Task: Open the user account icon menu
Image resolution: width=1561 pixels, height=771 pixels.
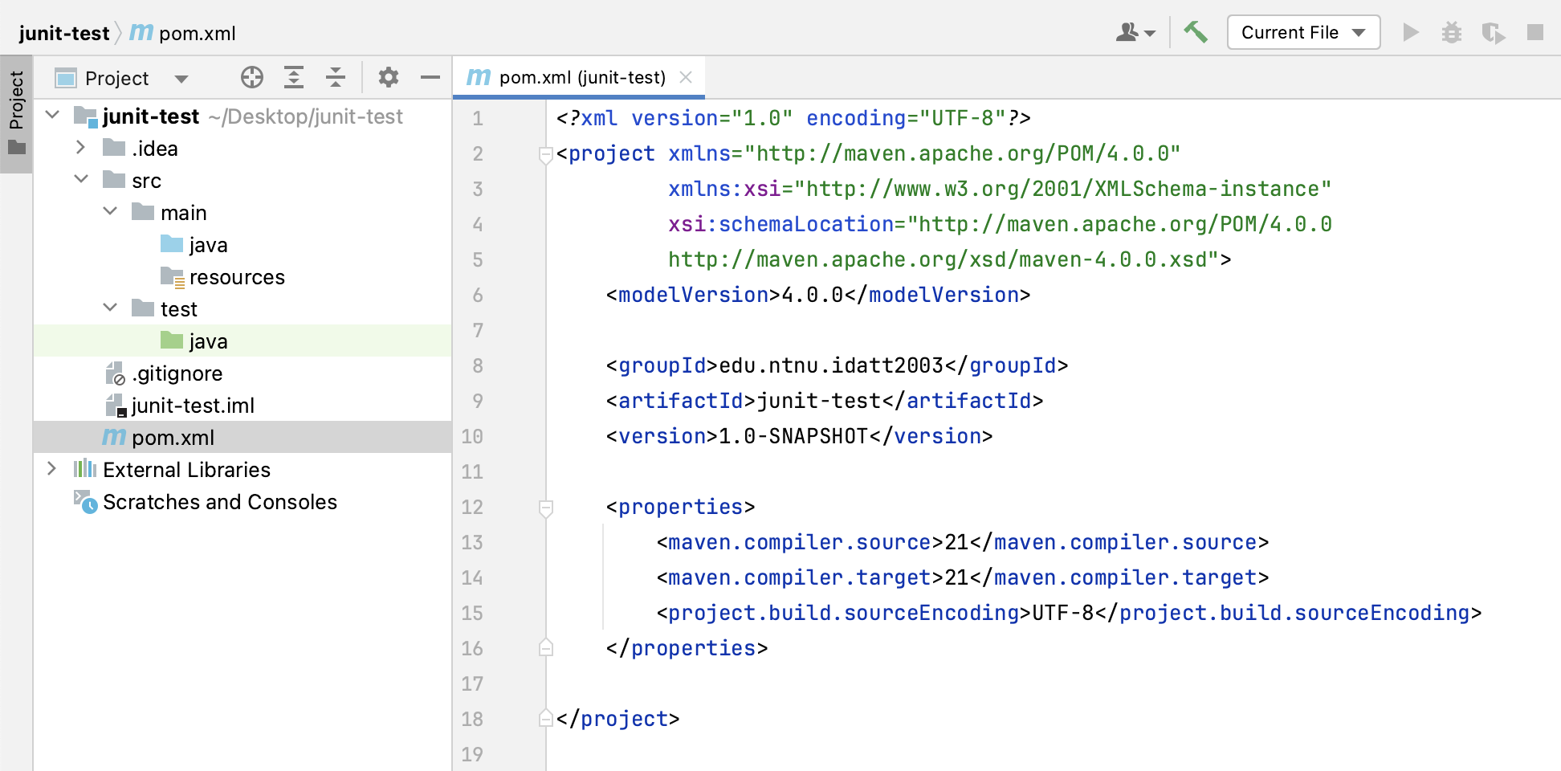Action: pyautogui.click(x=1135, y=32)
